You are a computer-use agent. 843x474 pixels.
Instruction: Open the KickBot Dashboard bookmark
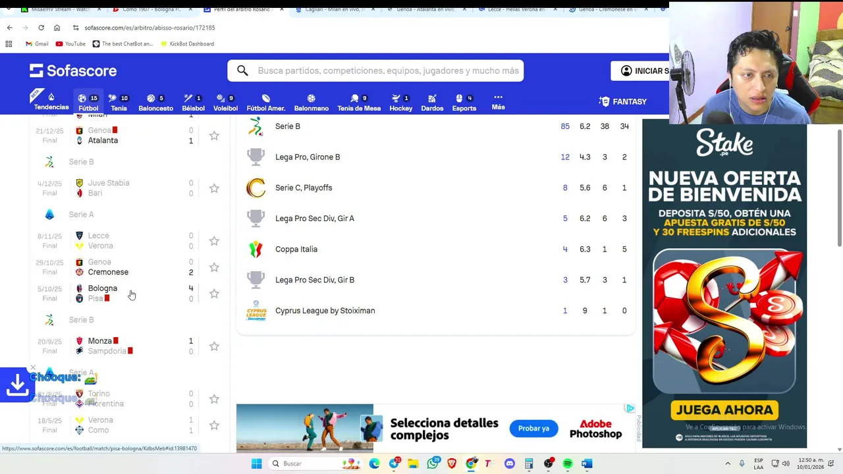click(x=186, y=44)
